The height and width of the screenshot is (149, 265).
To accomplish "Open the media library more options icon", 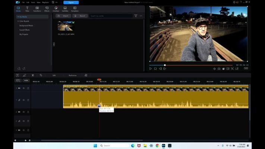I will 141,16.
